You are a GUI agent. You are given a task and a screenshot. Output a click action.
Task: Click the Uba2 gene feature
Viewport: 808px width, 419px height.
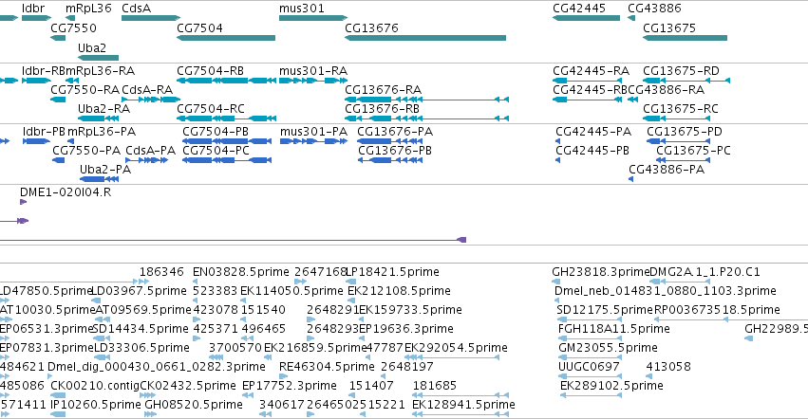pos(98,58)
